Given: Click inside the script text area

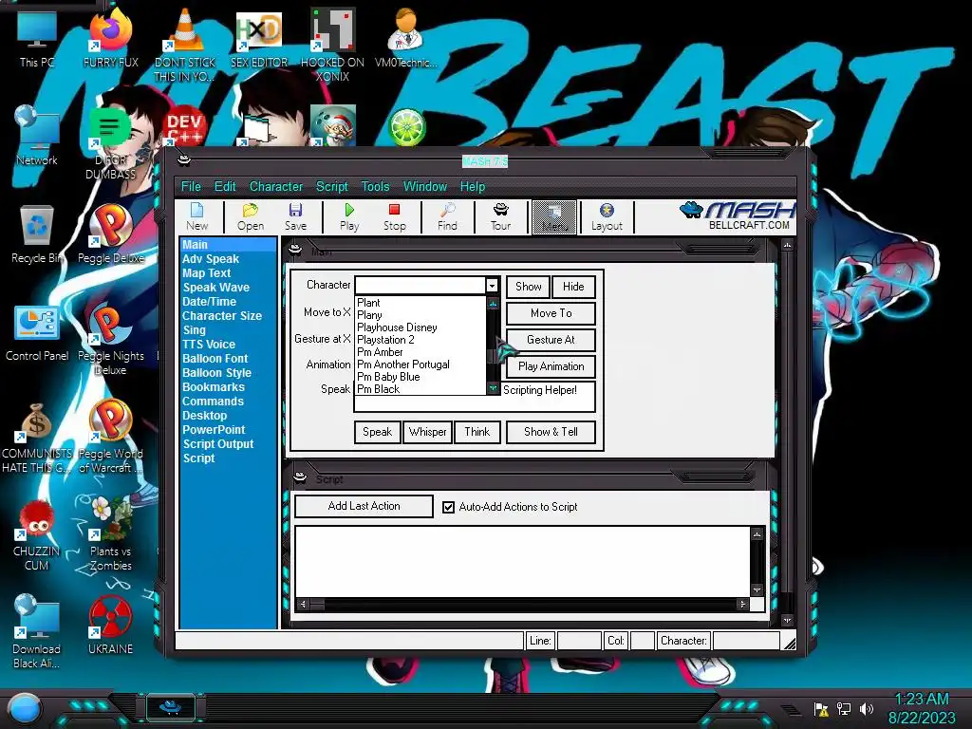Looking at the screenshot, I should [523, 562].
